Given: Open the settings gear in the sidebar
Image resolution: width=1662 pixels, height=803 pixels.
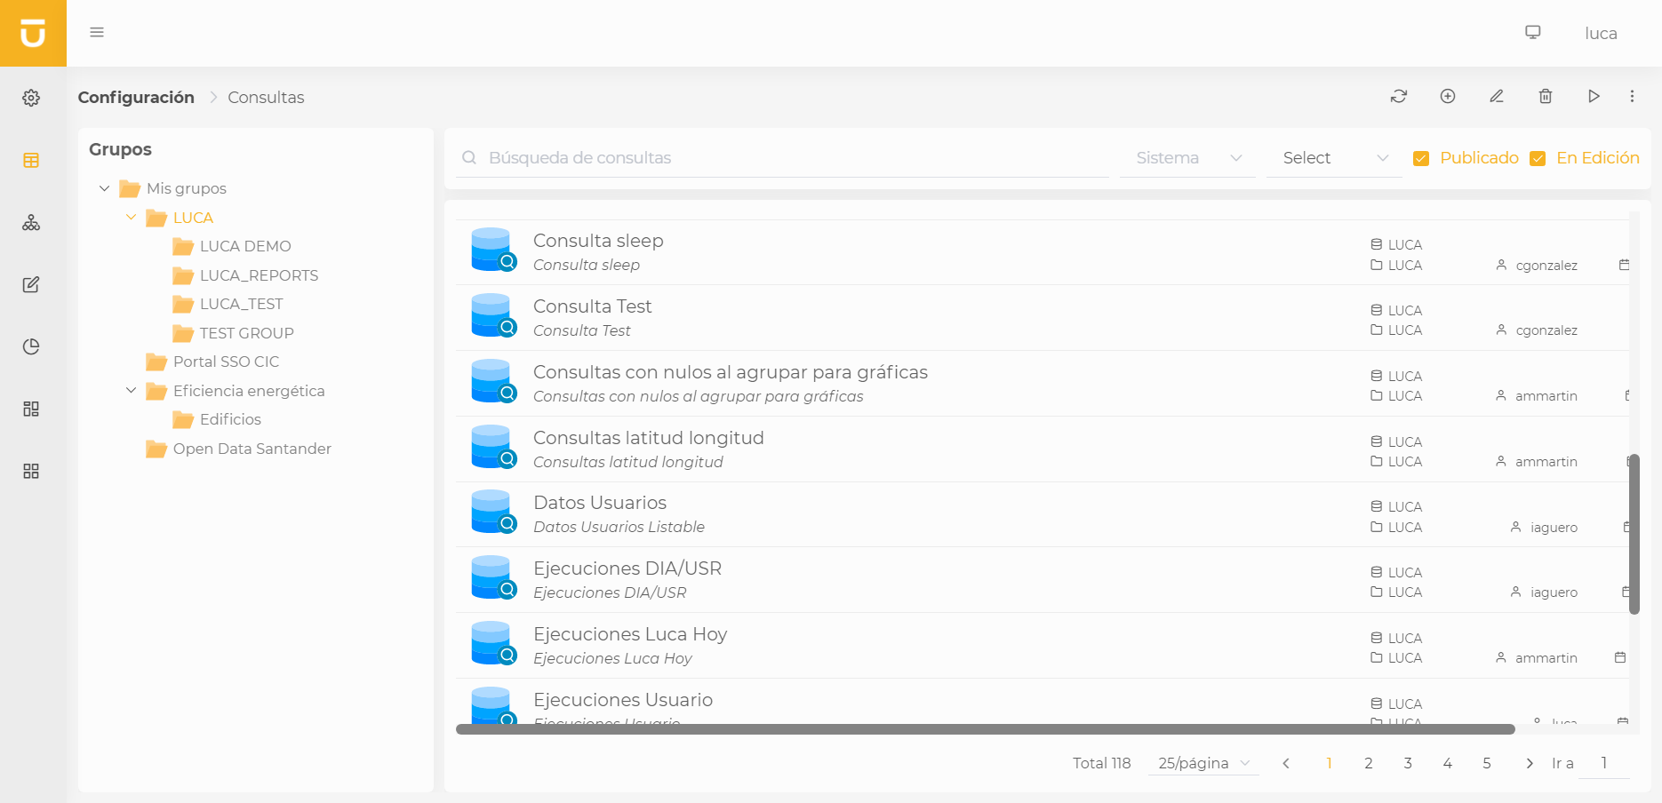Looking at the screenshot, I should (x=31, y=98).
